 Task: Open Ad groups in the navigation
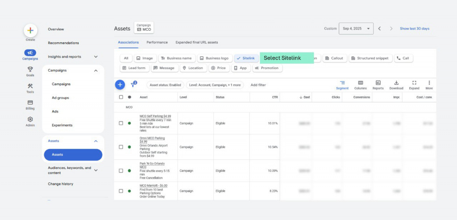[60, 98]
